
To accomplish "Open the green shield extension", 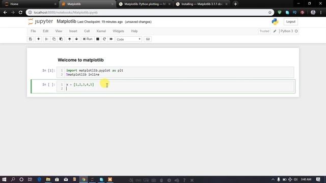I will pos(280,12).
